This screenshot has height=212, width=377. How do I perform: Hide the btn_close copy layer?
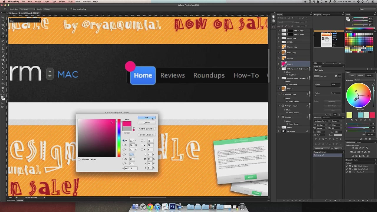coord(279,47)
